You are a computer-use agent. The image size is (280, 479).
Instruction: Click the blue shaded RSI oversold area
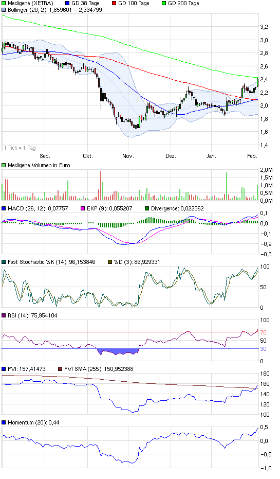(x=118, y=351)
